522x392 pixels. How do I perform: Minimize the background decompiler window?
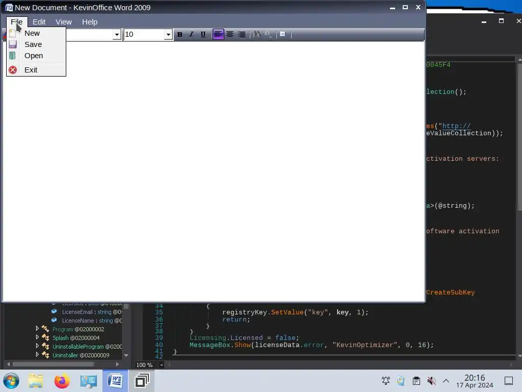484,21
